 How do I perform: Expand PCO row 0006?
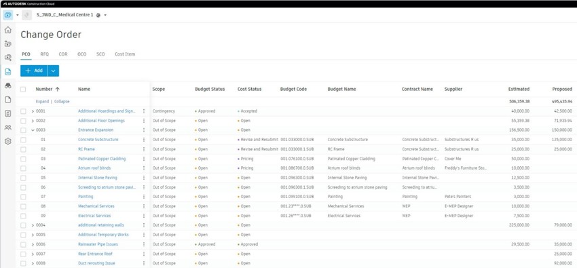pyautogui.click(x=33, y=244)
